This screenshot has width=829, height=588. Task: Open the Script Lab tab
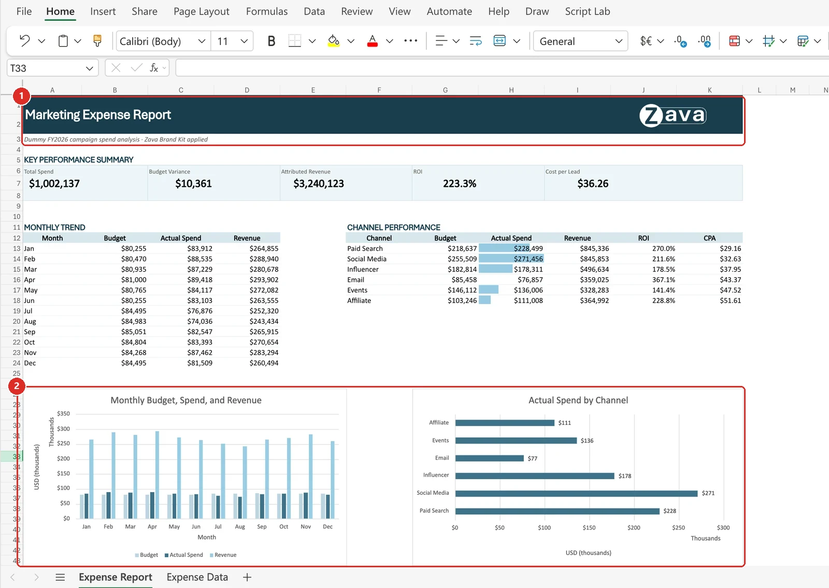click(x=588, y=11)
